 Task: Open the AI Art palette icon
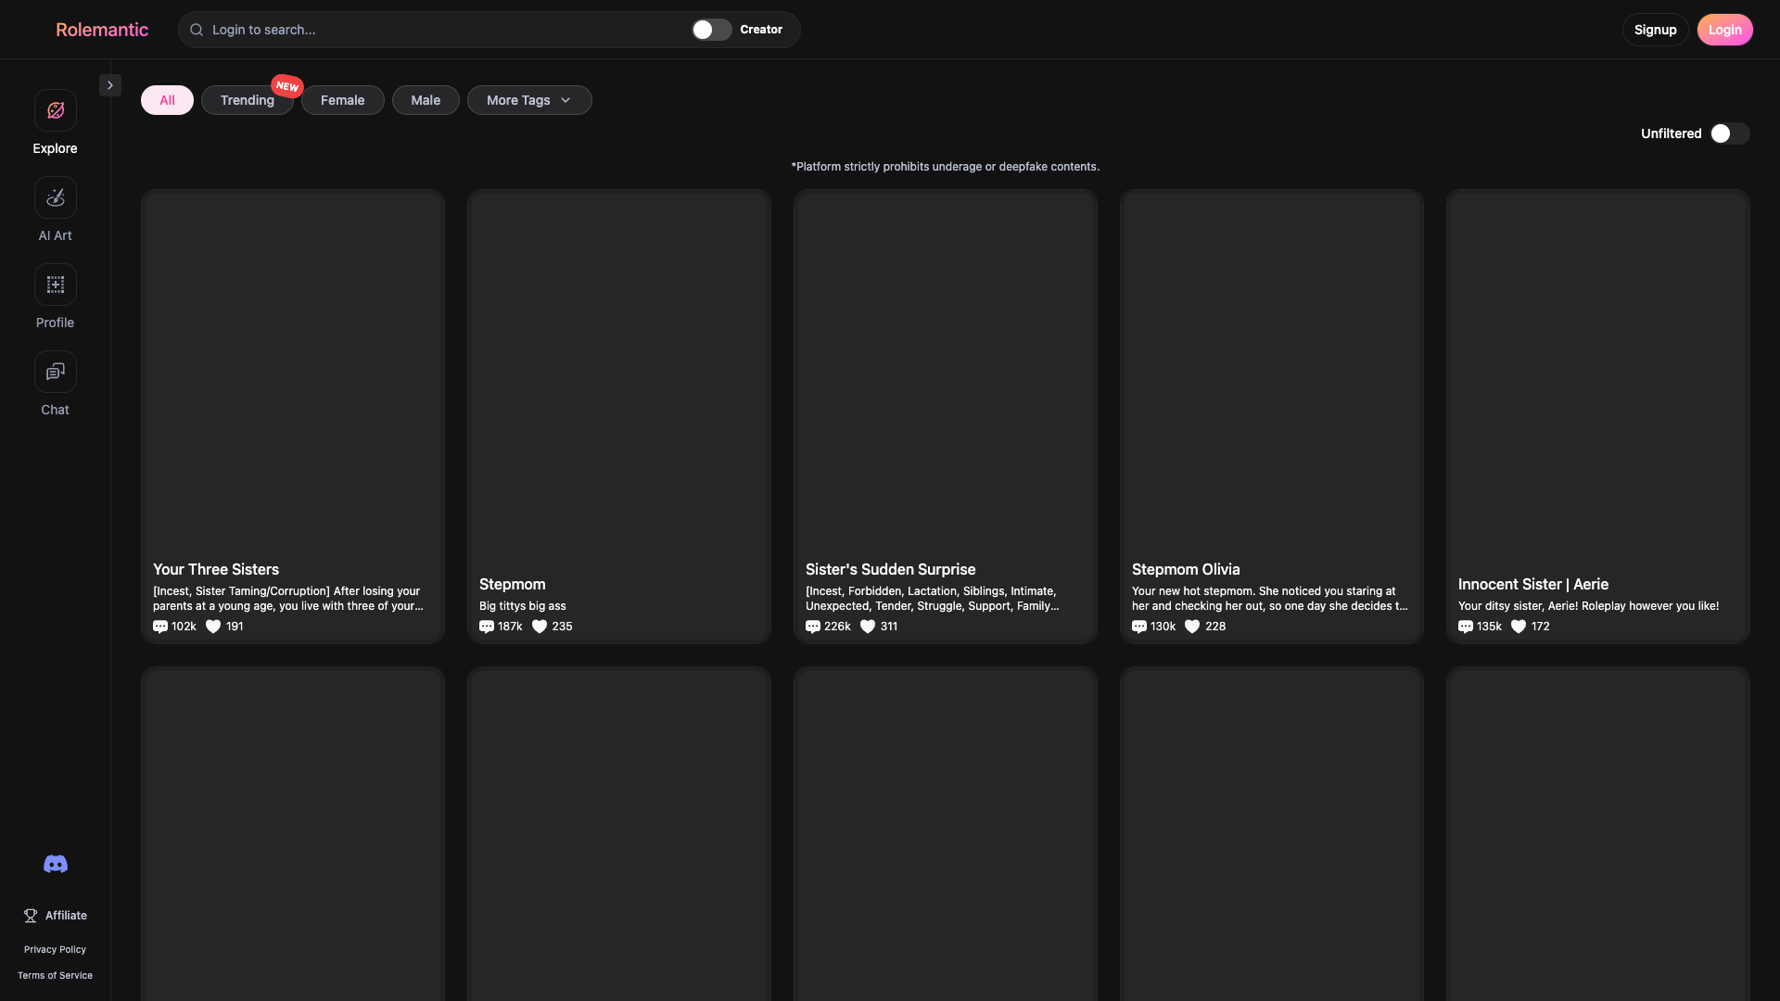[56, 197]
